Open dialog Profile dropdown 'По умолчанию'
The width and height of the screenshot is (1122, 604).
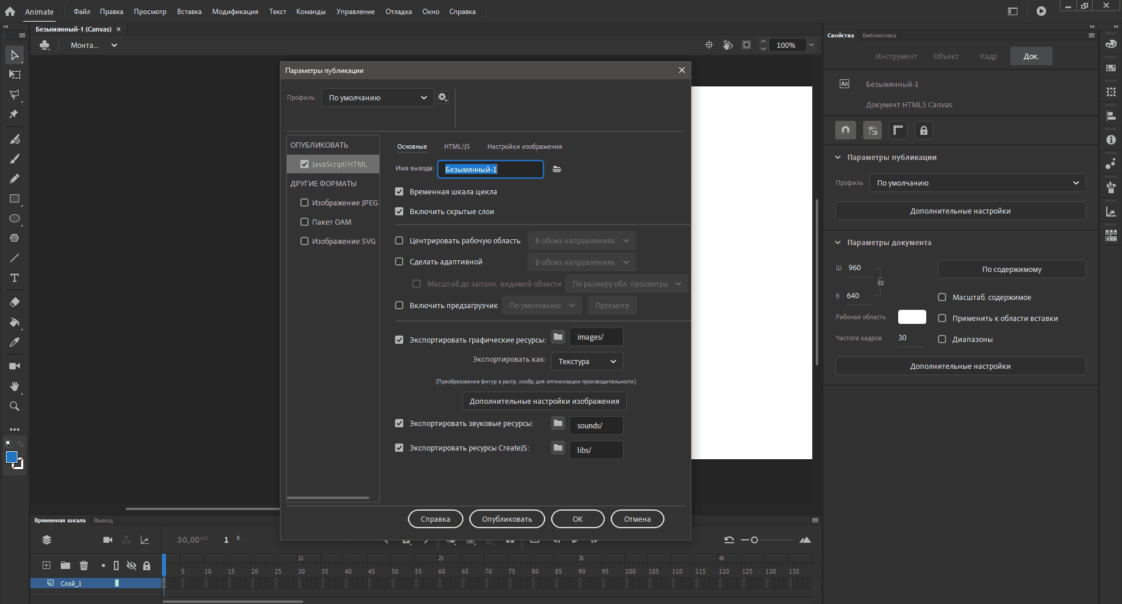click(x=378, y=97)
